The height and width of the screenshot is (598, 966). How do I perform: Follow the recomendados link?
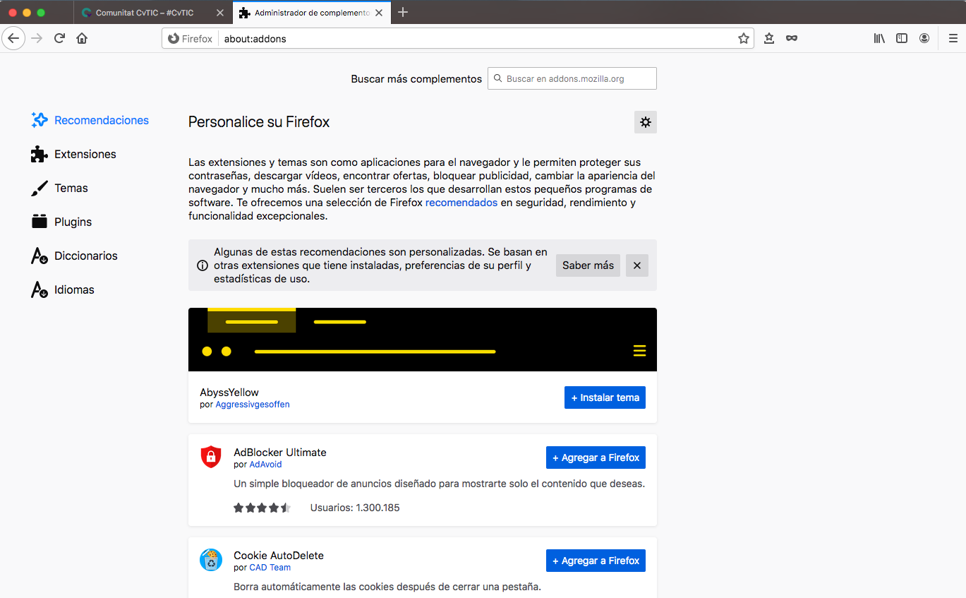point(461,203)
